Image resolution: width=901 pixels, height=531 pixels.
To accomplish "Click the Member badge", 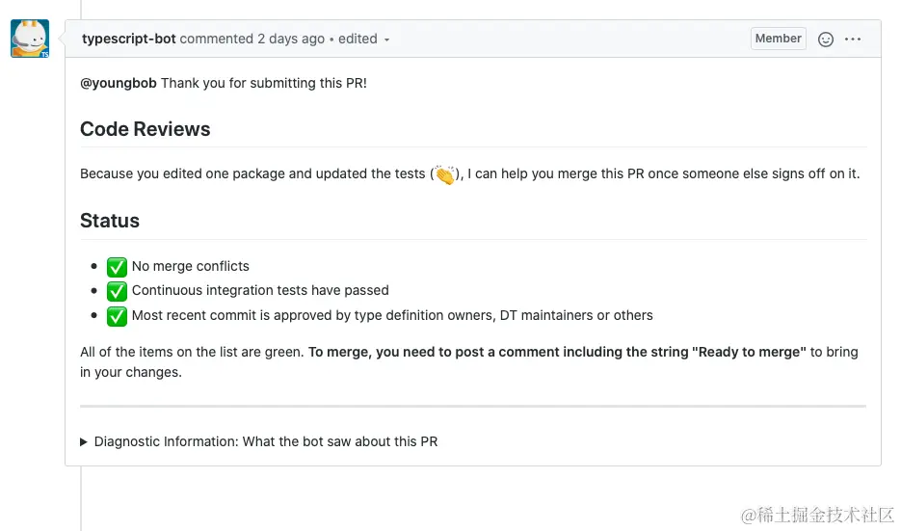I will click(778, 39).
